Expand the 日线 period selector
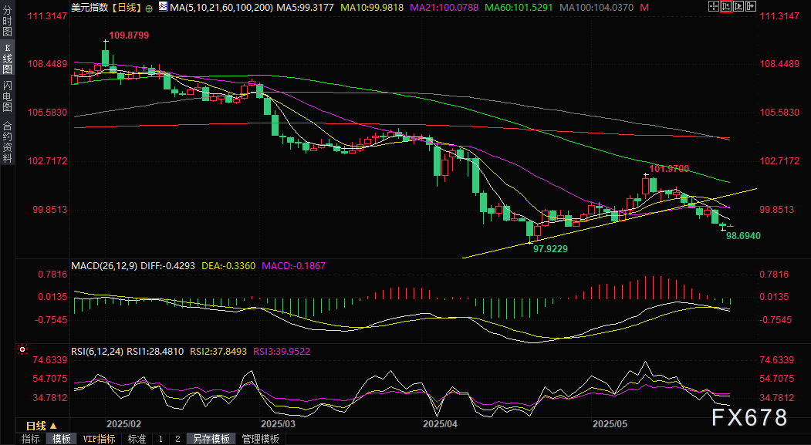811x445 pixels. click(41, 426)
